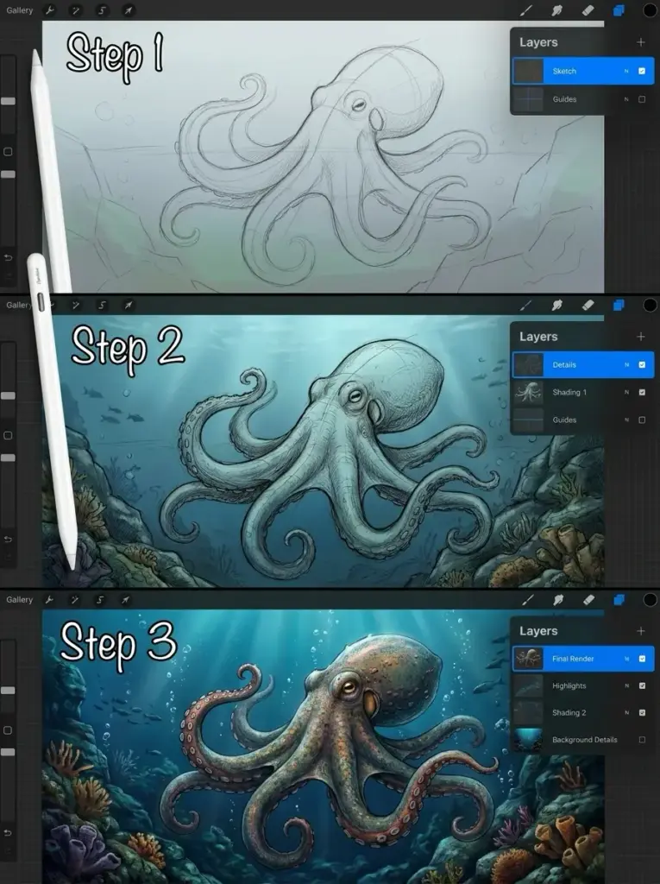The width and height of the screenshot is (660, 884).
Task: Select the Eraser tool in Step 3 screen
Action: click(x=589, y=600)
